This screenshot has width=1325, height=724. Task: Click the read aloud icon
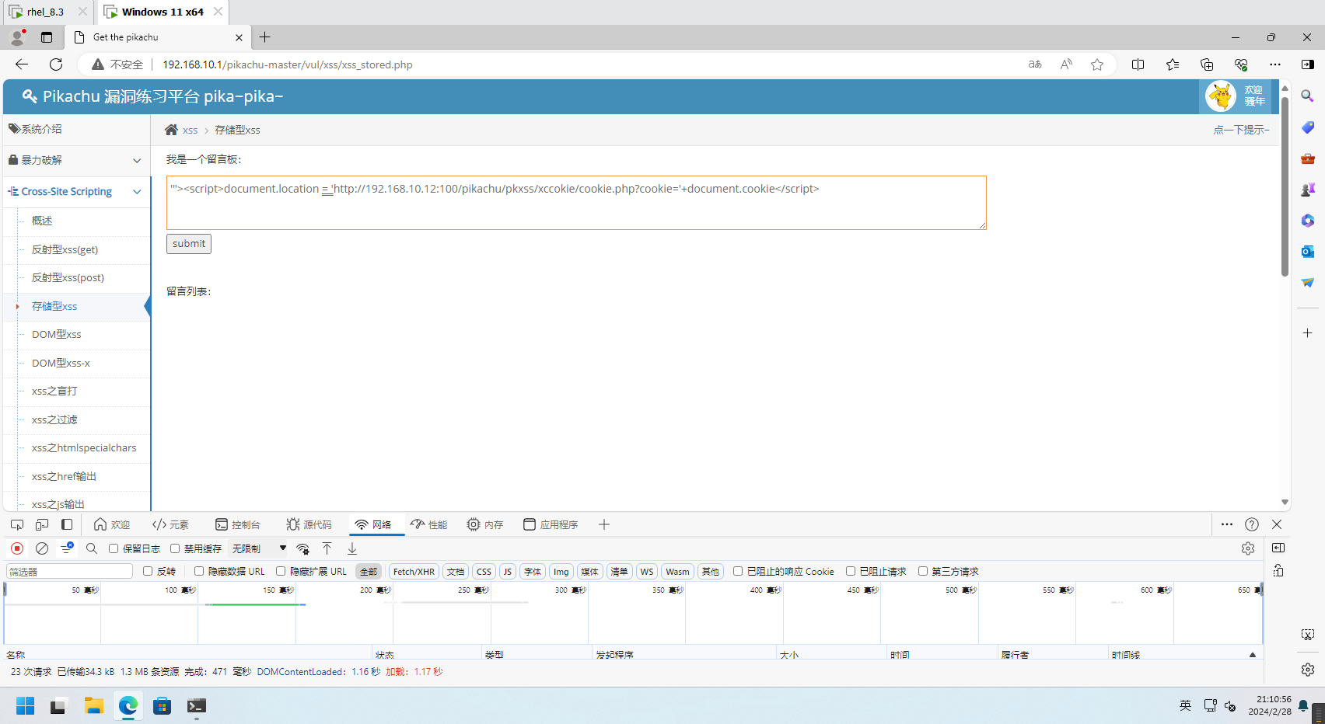pos(1066,64)
